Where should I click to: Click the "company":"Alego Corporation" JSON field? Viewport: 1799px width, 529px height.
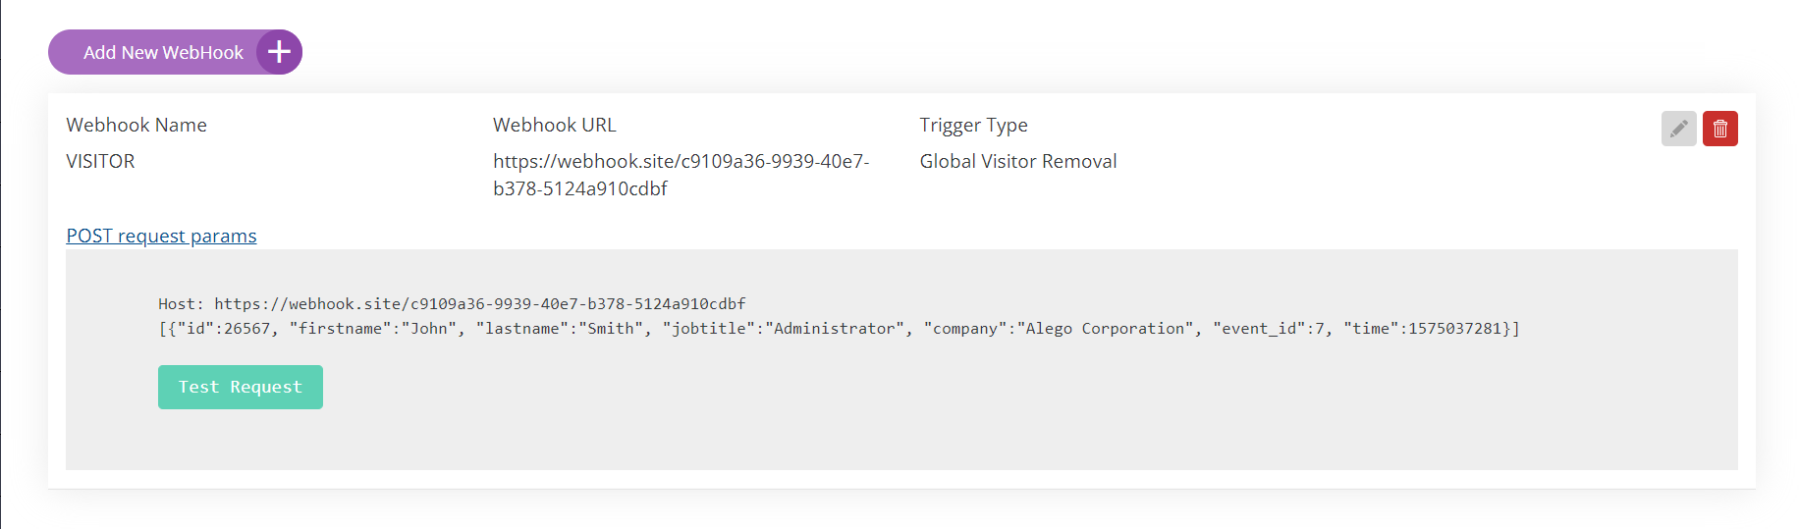coord(1059,329)
